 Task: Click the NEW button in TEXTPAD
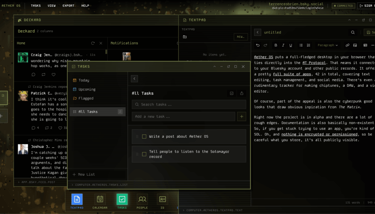point(241,37)
